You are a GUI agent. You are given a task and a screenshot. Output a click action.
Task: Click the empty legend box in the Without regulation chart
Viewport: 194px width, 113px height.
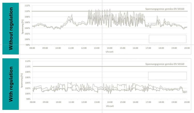[x=167, y=39]
